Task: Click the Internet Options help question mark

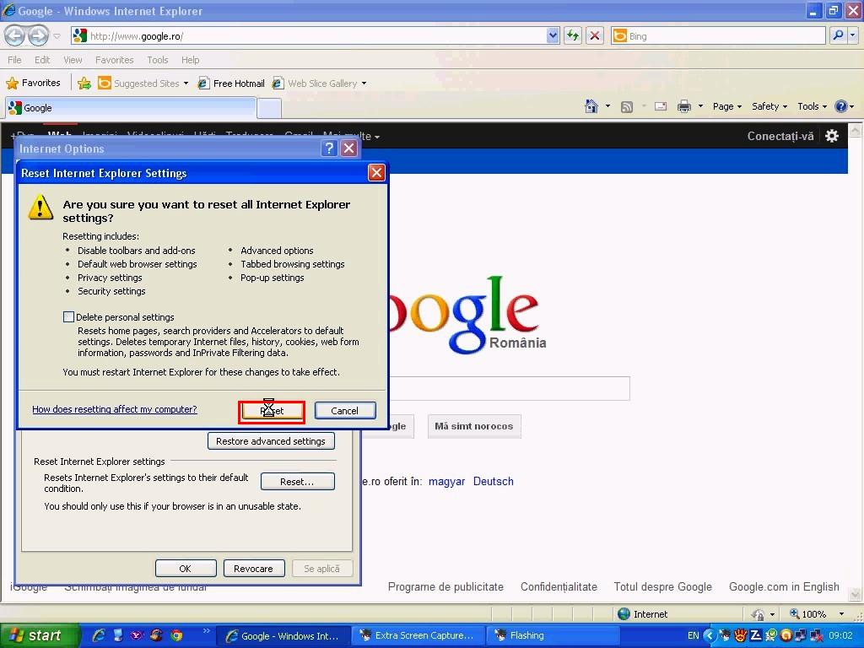Action: click(x=329, y=148)
